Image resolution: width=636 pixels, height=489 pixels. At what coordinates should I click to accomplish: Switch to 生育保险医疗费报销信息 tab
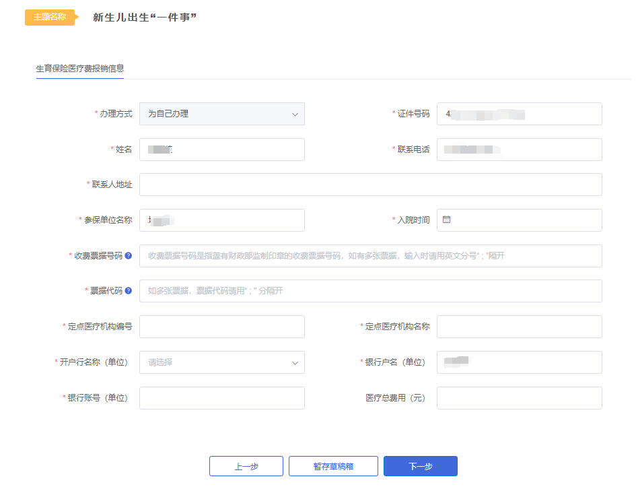[x=80, y=69]
